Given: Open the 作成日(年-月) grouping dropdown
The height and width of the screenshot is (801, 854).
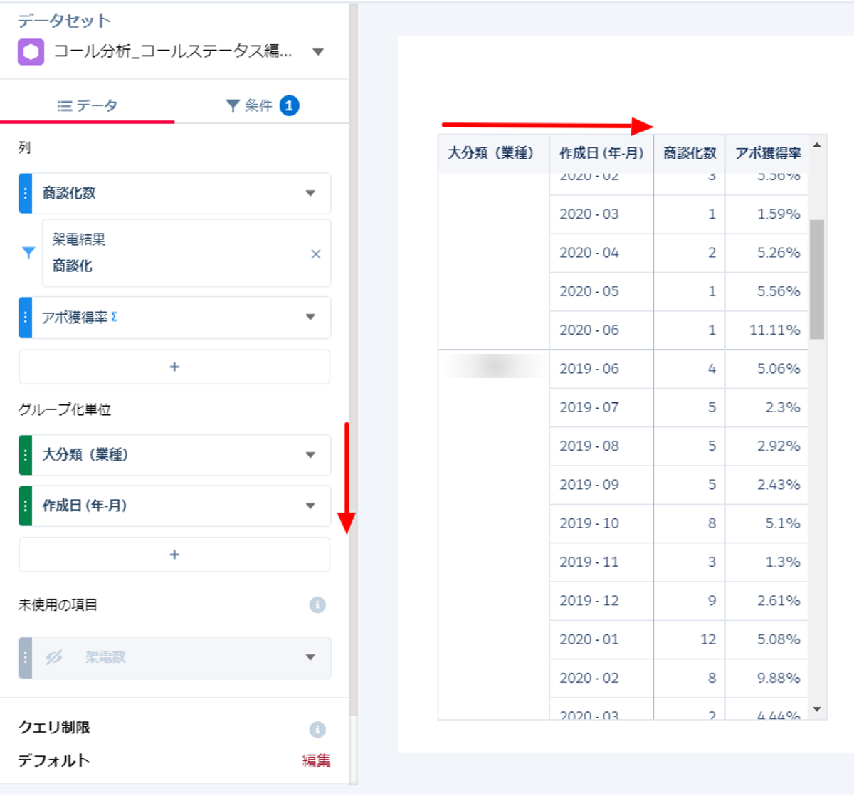Looking at the screenshot, I should coord(310,506).
